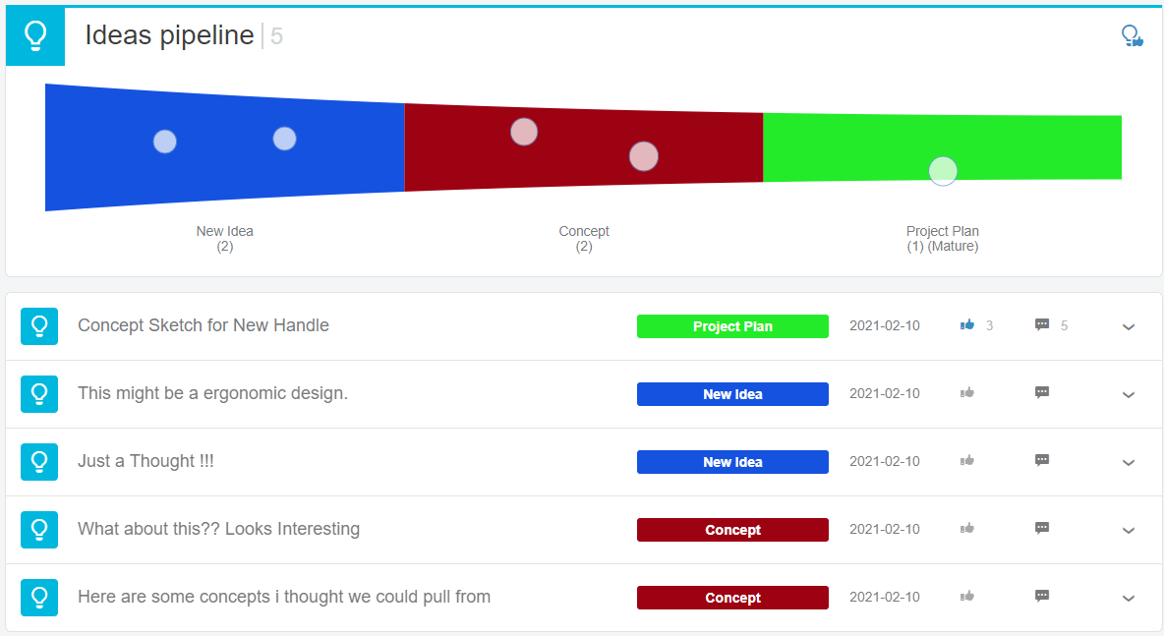
Task: Open comments on Concept Sketch for New Handle
Action: [1041, 325]
